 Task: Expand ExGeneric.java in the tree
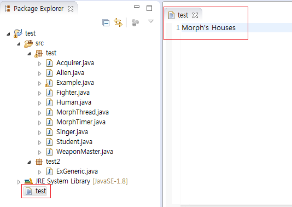[x=39, y=172]
